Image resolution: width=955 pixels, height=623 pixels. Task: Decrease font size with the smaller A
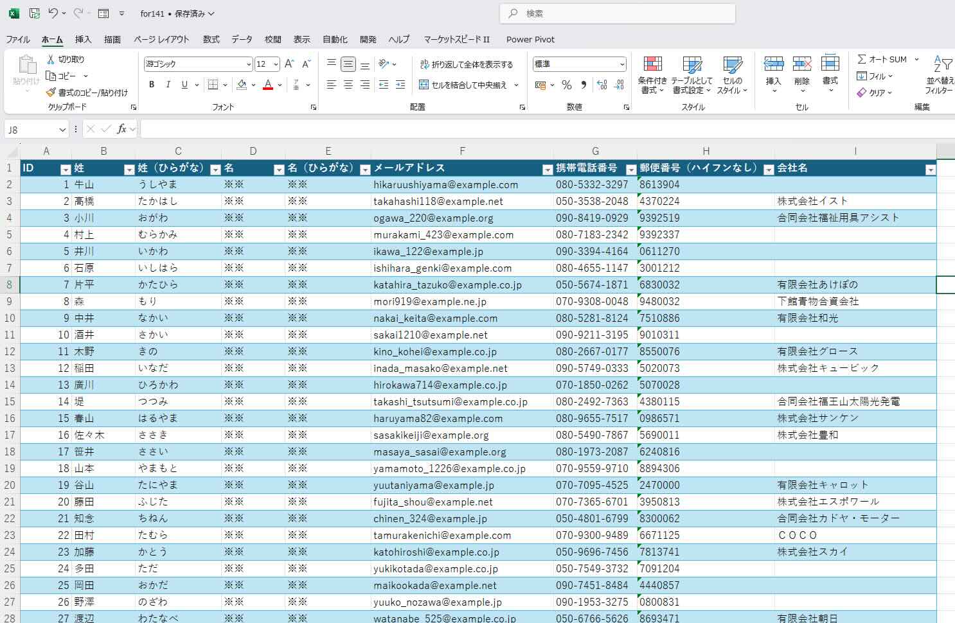[x=306, y=64]
